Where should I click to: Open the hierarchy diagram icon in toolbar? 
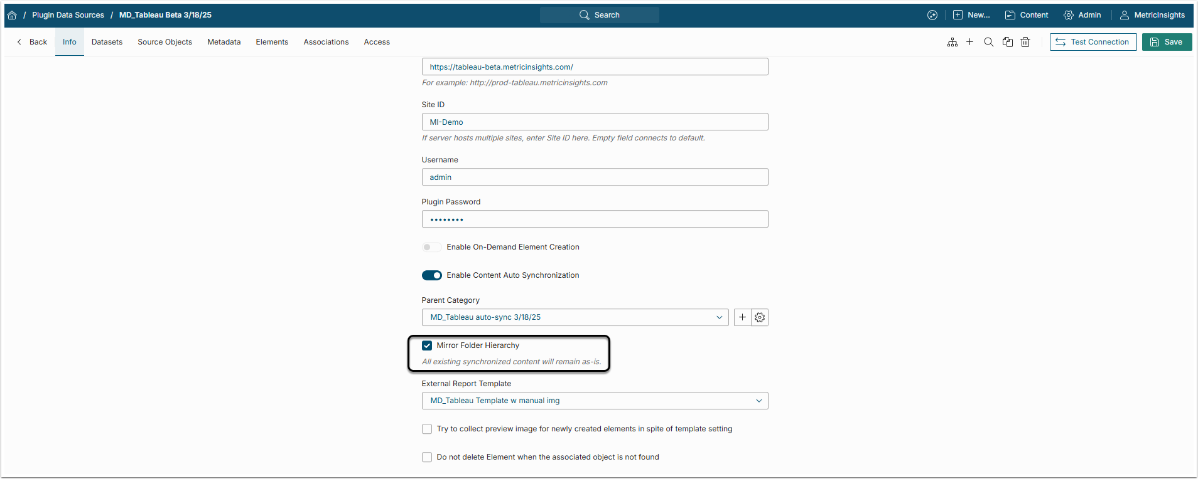952,42
